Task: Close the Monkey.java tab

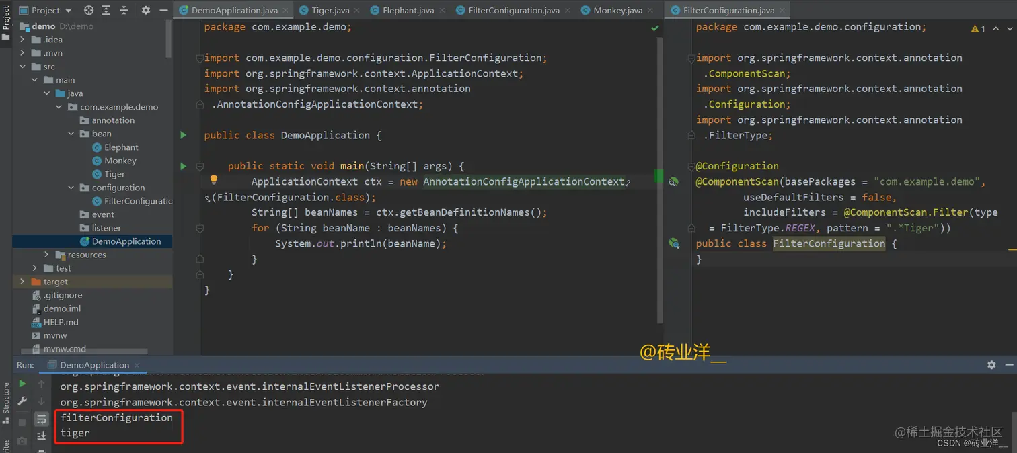Action: click(x=650, y=11)
